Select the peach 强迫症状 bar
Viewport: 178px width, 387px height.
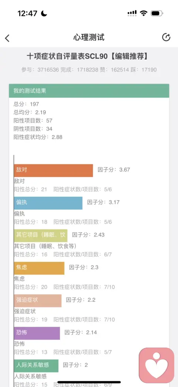coord(38,301)
